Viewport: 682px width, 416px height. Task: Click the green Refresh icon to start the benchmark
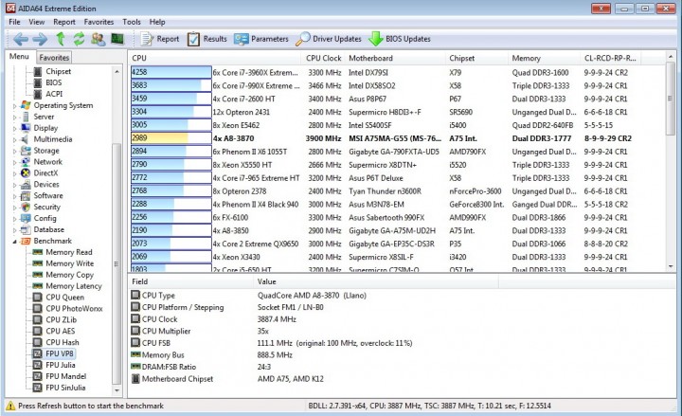point(79,39)
